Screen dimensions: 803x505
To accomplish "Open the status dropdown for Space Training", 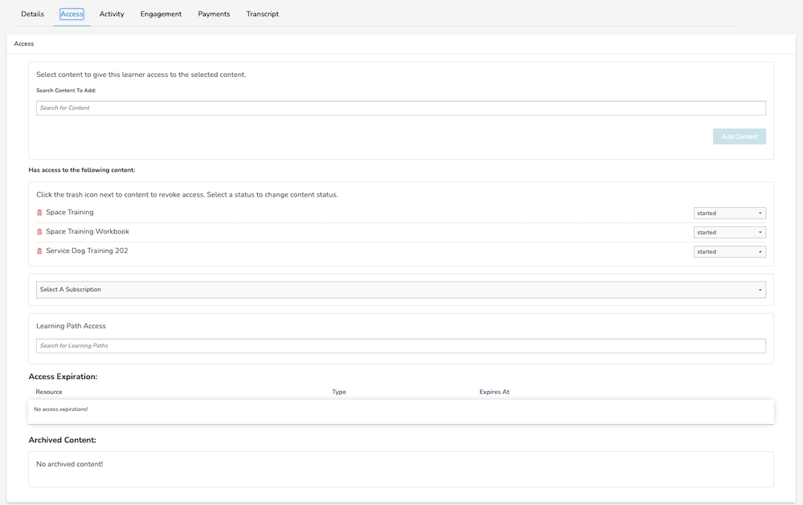I will click(729, 212).
